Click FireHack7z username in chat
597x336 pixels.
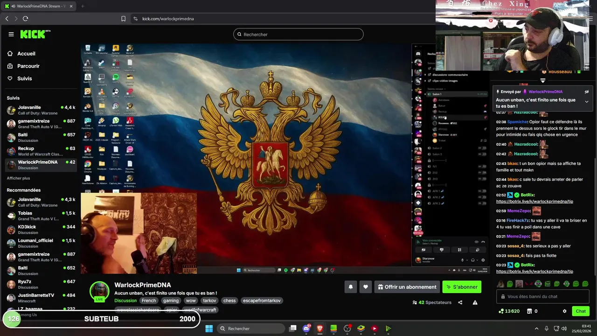point(518,220)
